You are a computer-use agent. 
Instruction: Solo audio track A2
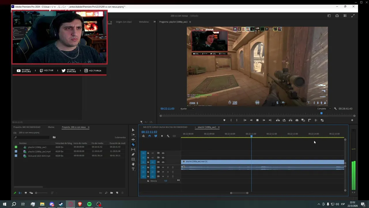tap(168, 172)
